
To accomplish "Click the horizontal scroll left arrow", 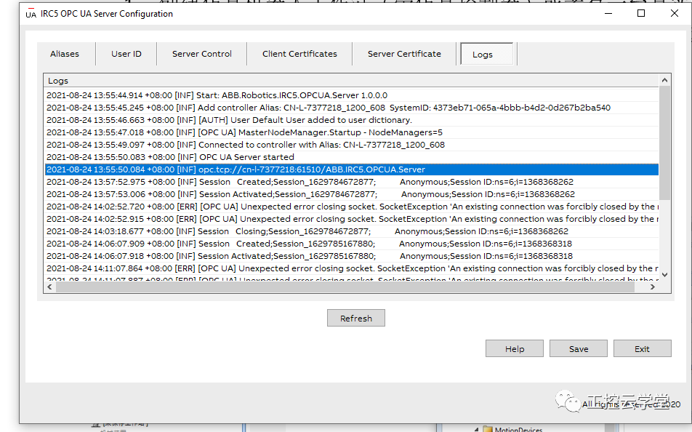I will point(50,287).
